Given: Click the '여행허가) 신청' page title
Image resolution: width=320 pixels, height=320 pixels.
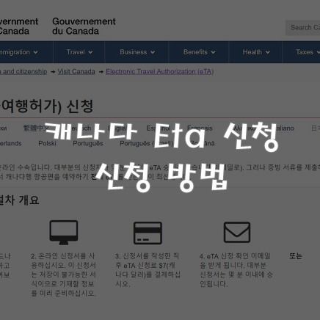Looking at the screenshot, I should tap(46, 106).
